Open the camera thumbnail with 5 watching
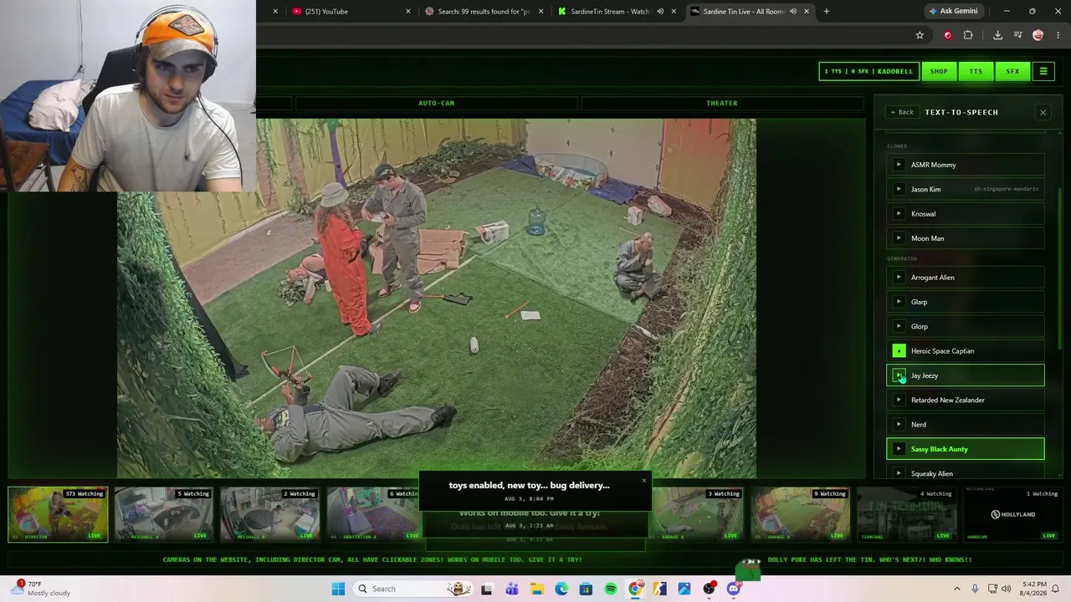This screenshot has height=602, width=1071. 163,514
